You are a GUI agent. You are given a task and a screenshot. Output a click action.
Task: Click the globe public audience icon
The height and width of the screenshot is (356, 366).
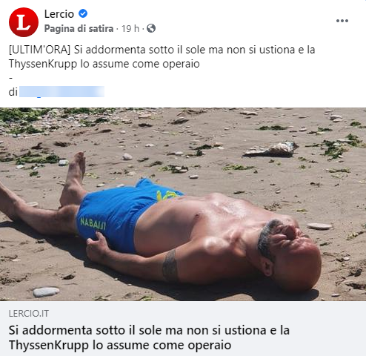point(151,28)
